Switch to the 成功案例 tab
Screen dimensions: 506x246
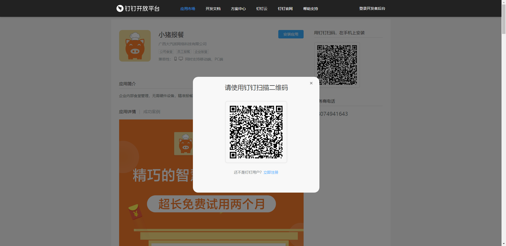coord(152,112)
